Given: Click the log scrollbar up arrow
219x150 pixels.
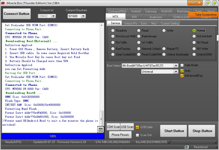Looking at the screenshot, I should 102,25.
